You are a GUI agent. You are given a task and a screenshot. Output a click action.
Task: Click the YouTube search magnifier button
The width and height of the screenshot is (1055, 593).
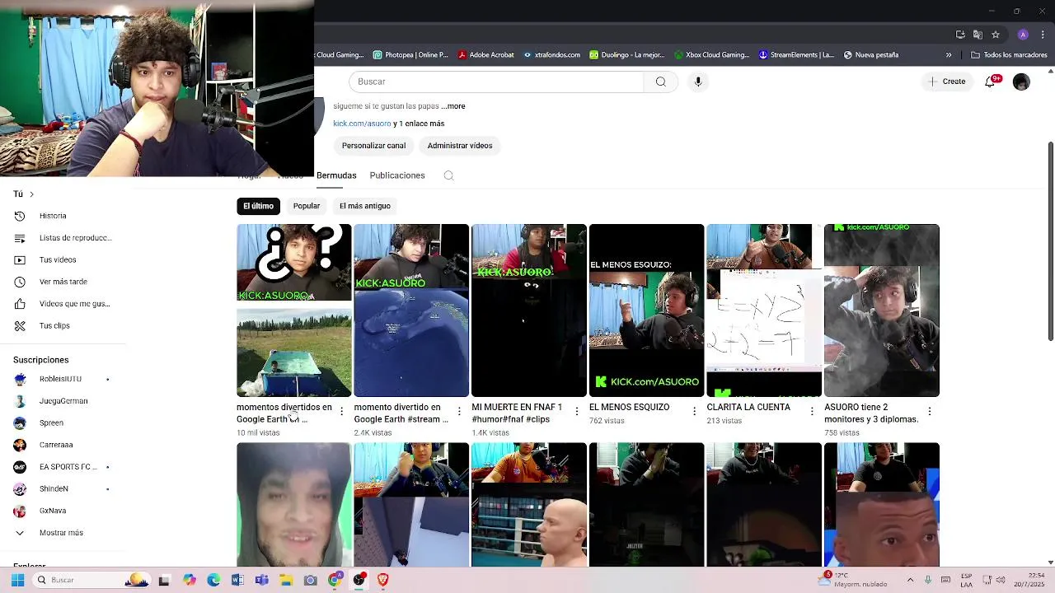tap(660, 82)
